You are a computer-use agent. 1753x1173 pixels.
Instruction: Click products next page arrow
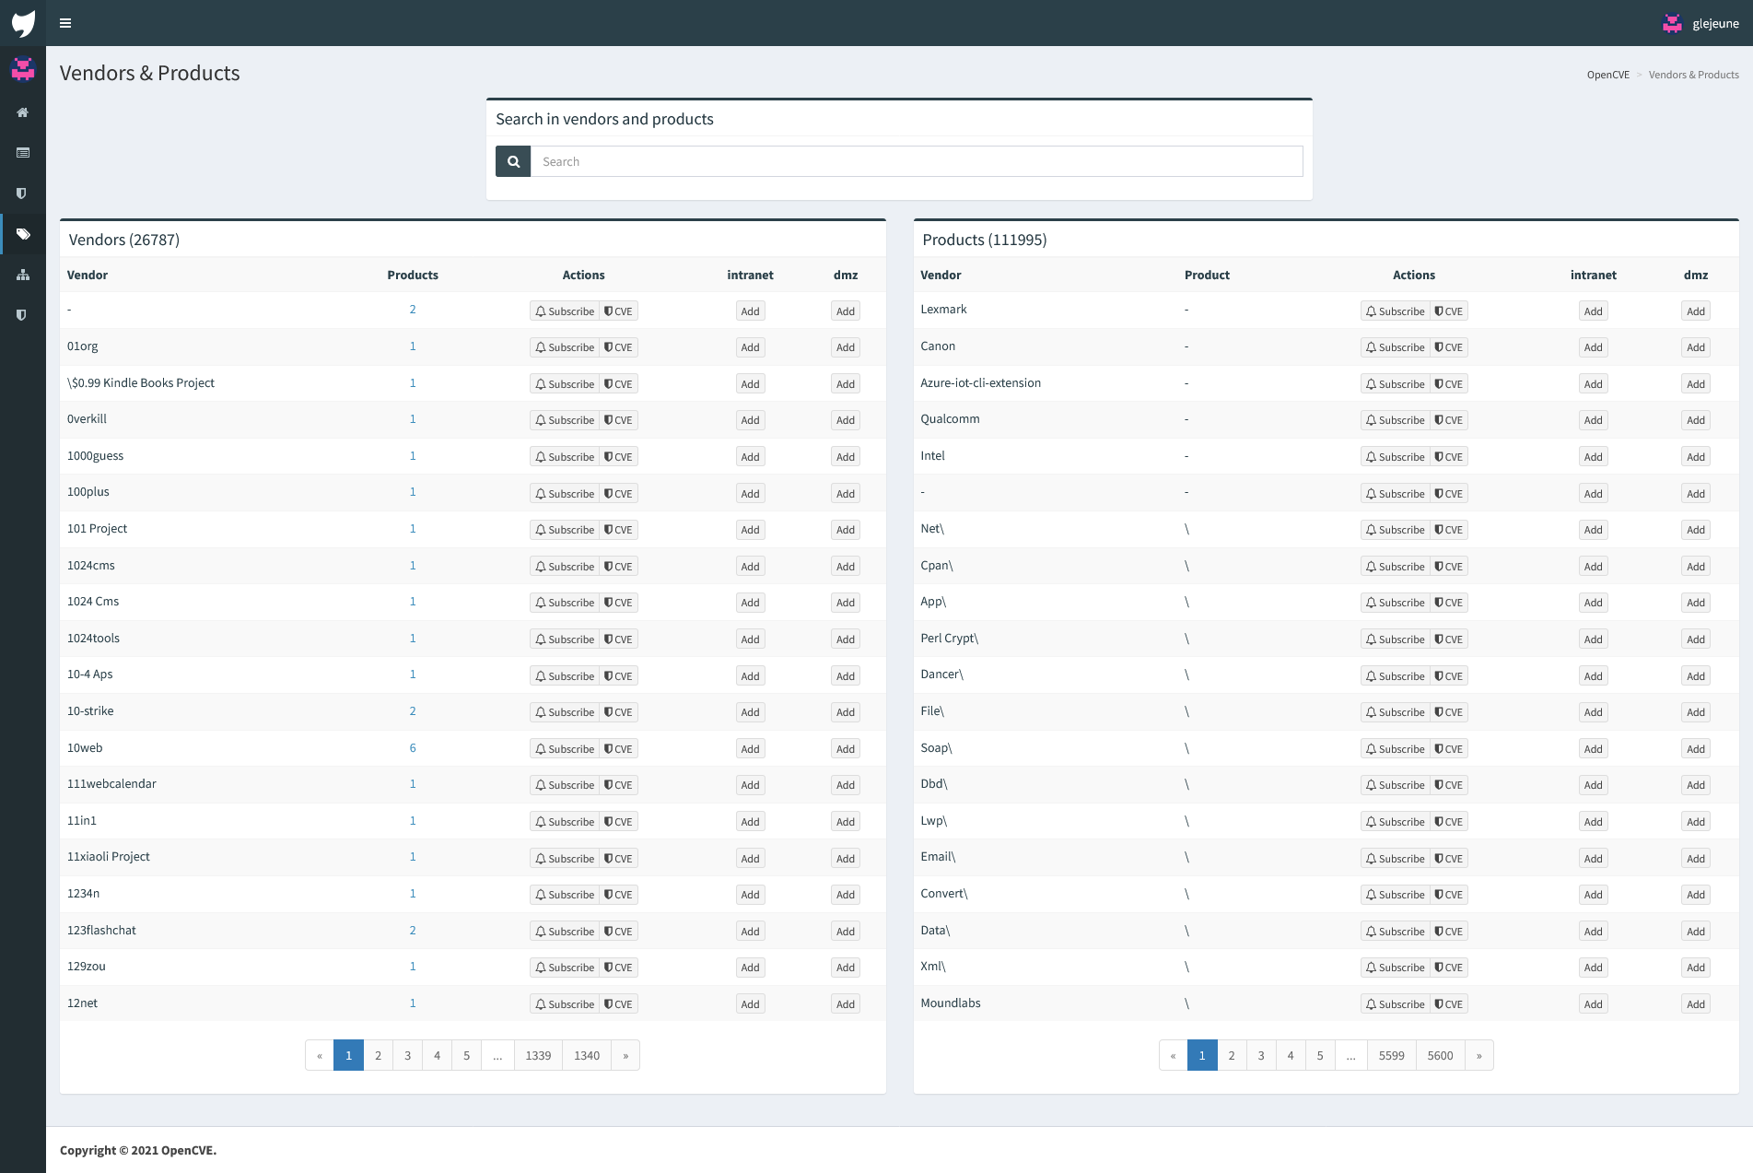coord(1479,1055)
